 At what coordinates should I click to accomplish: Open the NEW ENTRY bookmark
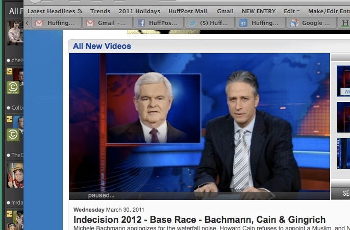click(259, 11)
